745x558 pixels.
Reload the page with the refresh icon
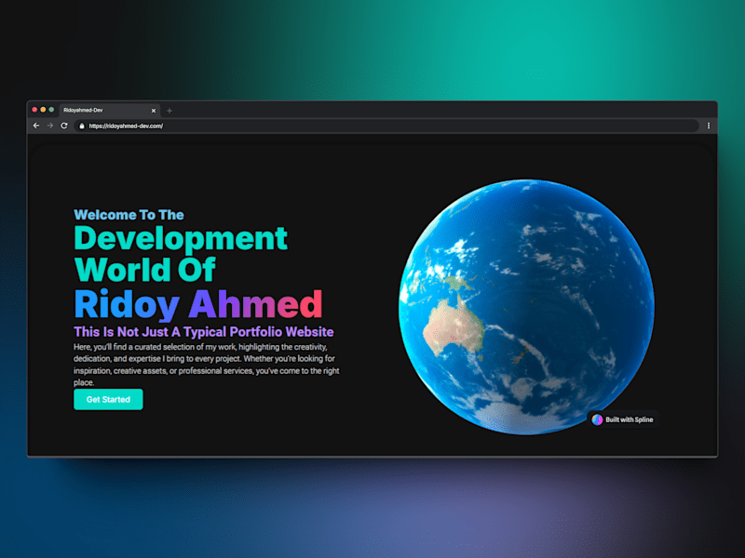[64, 126]
